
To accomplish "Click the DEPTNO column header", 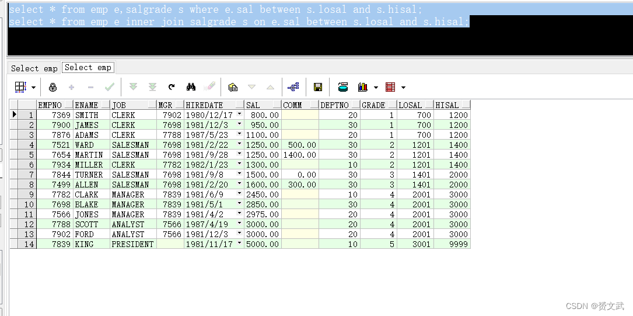I will click(338, 105).
